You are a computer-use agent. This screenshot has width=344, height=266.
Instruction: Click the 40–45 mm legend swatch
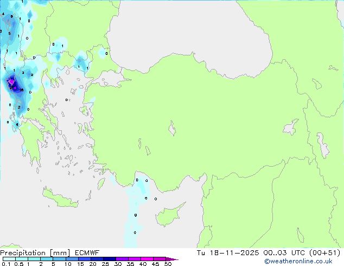(147, 259)
